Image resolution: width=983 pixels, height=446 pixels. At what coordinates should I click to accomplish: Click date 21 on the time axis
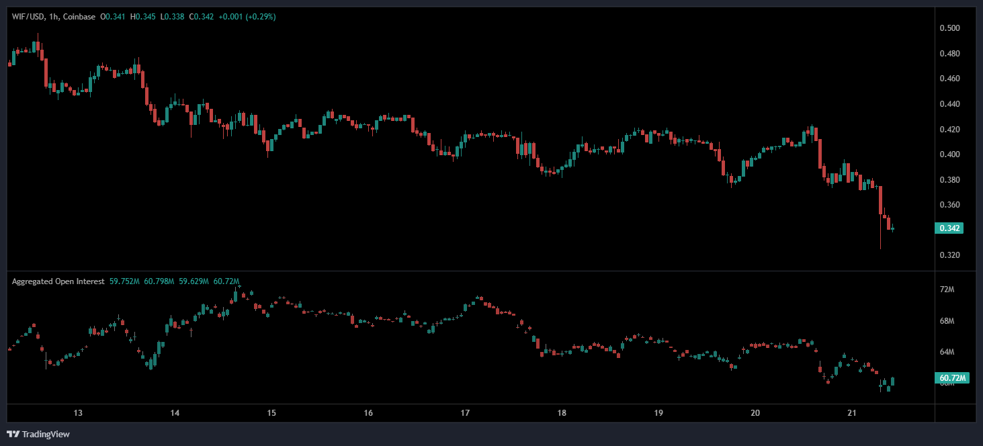coord(852,412)
